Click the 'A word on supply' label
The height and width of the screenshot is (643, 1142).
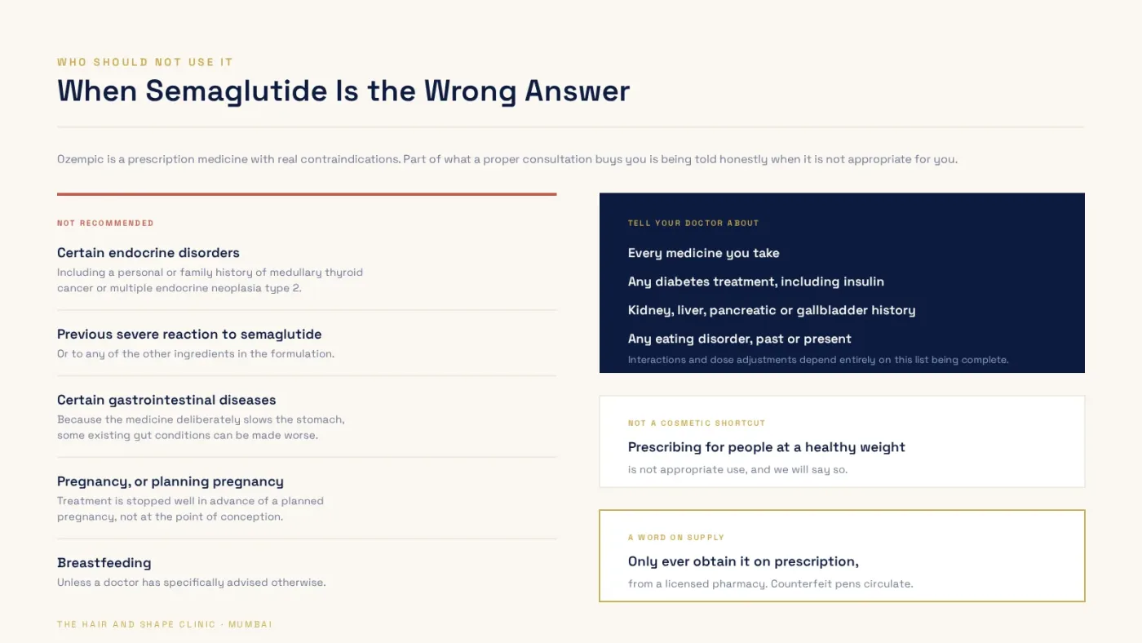point(676,537)
